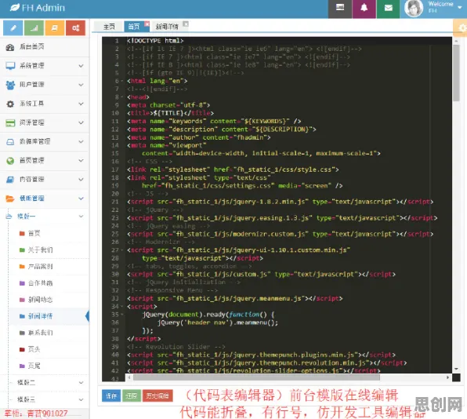Expand the 内容管理 menu chevron

pos(81,180)
